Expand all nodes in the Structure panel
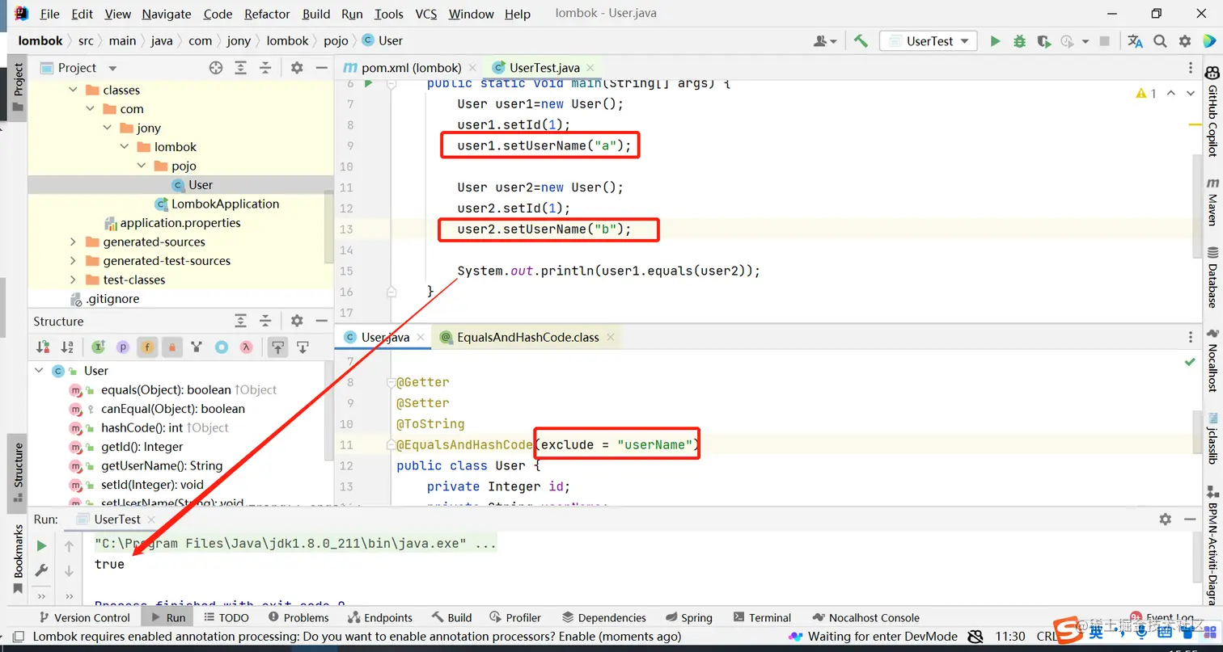 pyautogui.click(x=240, y=321)
